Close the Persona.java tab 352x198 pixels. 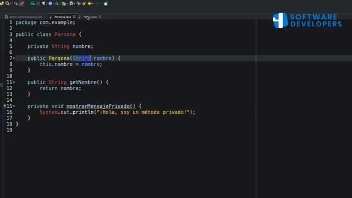[74, 17]
